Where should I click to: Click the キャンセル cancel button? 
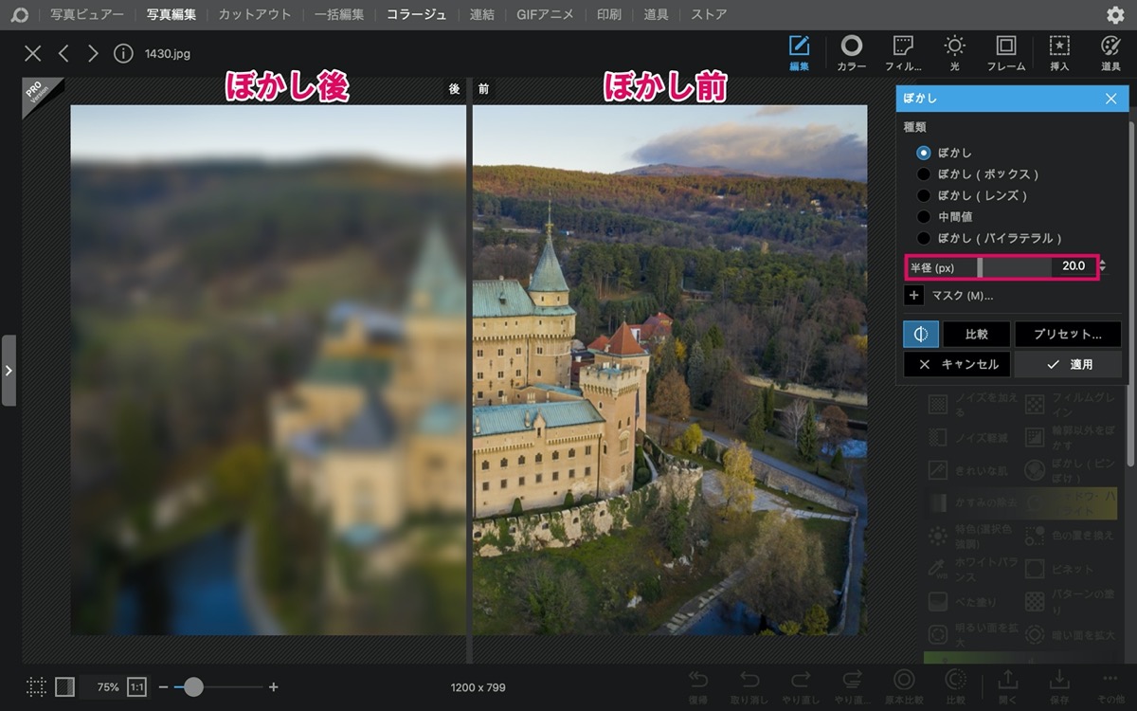958,364
